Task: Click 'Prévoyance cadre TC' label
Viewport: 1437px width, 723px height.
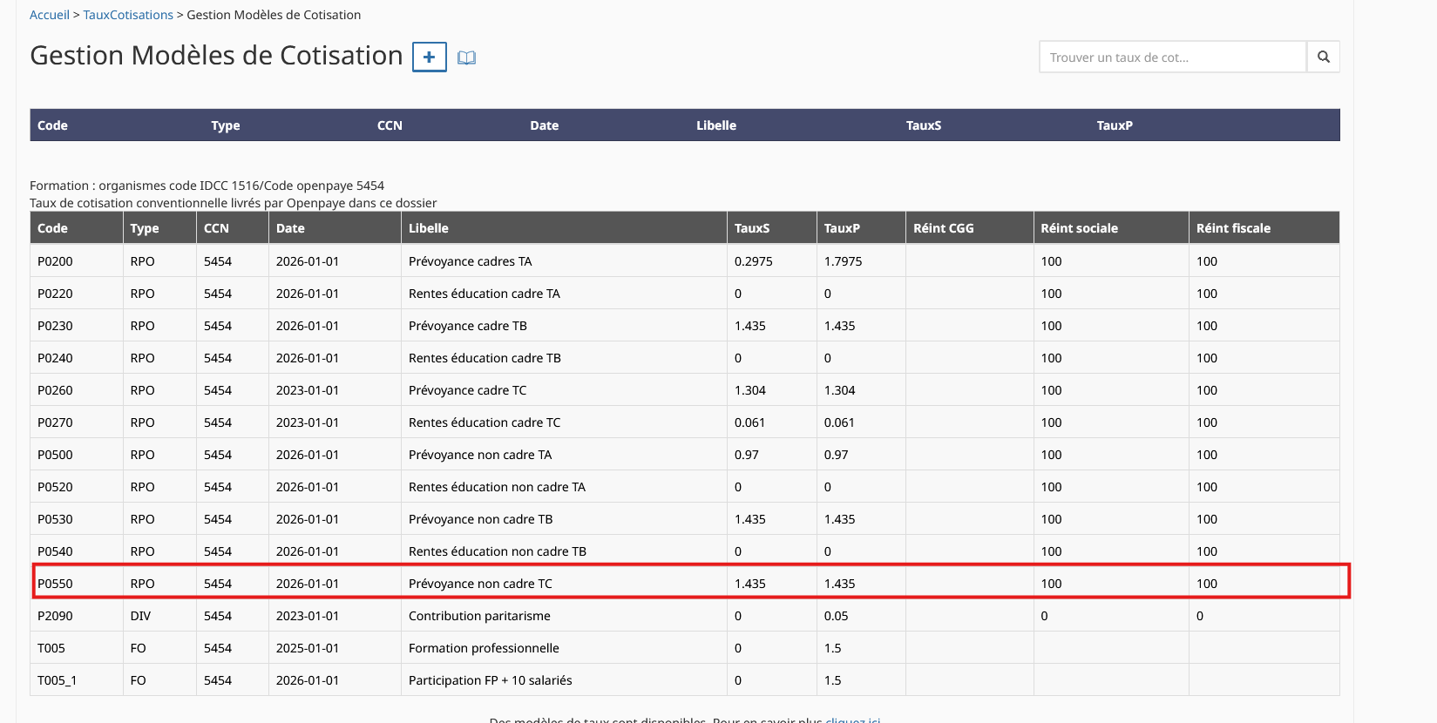Action: click(468, 390)
